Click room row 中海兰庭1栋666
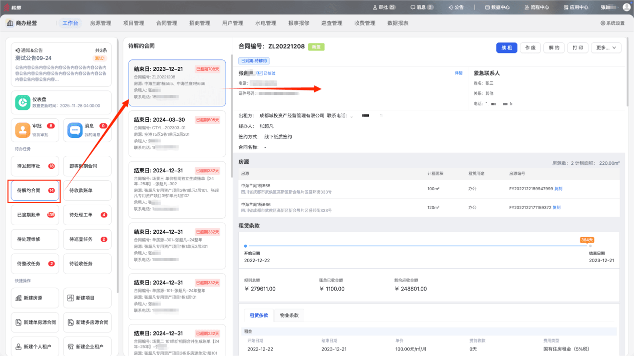Viewport: 634px width, 356px height. pos(429,207)
